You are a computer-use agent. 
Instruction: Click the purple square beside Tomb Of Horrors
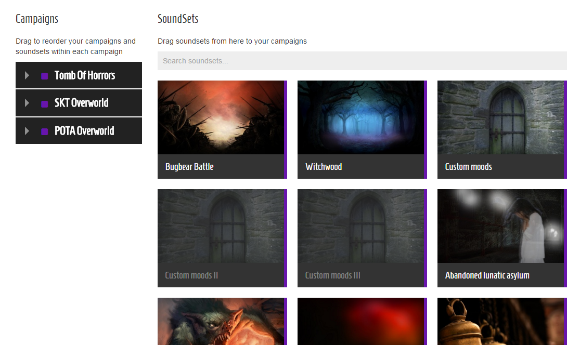coord(44,76)
